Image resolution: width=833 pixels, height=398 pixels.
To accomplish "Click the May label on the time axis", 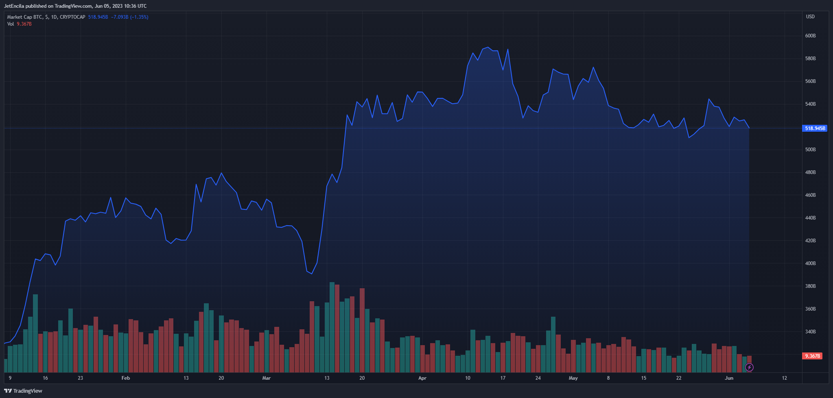I will click(x=573, y=378).
